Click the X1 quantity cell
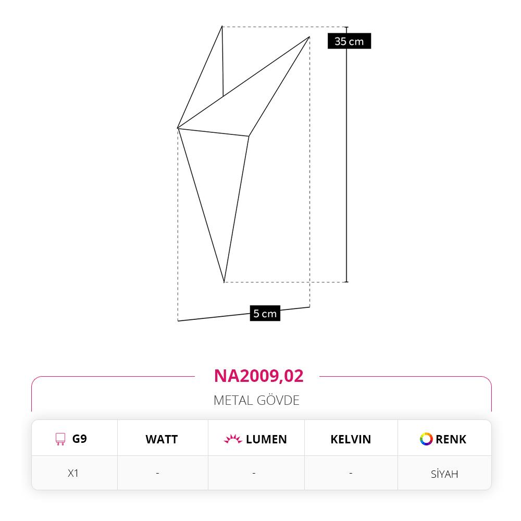Screen dimensions: 521x521 (x=73, y=473)
